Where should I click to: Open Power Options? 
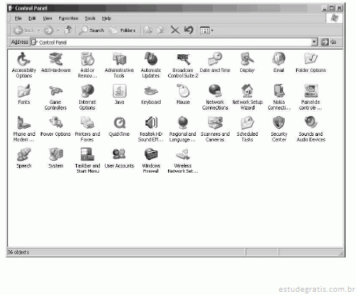55,126
